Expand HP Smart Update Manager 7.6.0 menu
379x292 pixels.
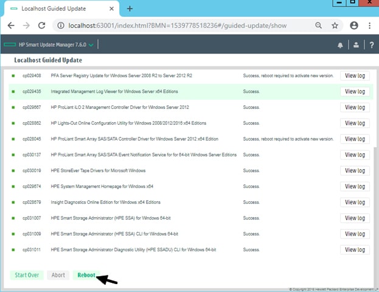[x=91, y=45]
